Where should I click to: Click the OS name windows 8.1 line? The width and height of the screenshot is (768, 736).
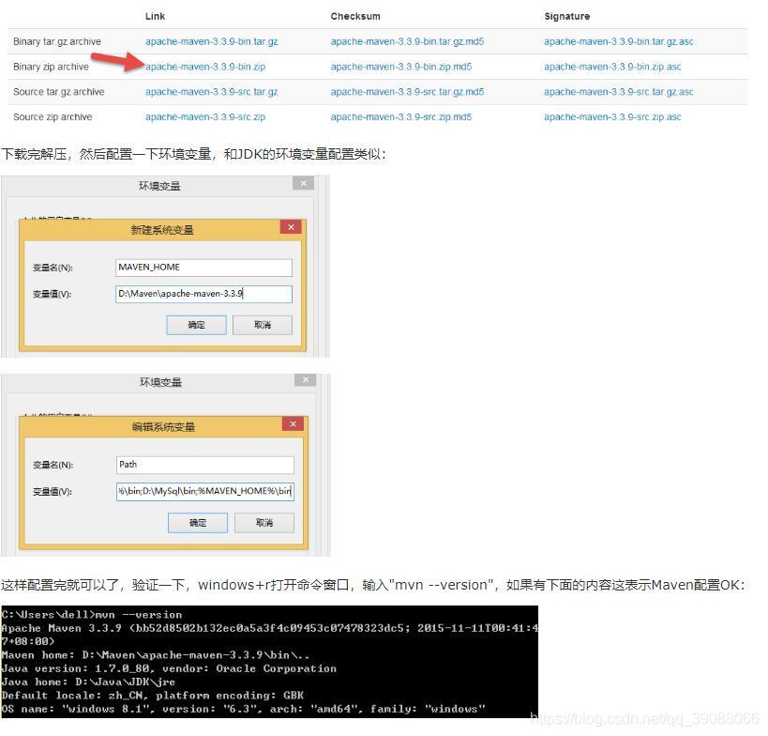(244, 709)
